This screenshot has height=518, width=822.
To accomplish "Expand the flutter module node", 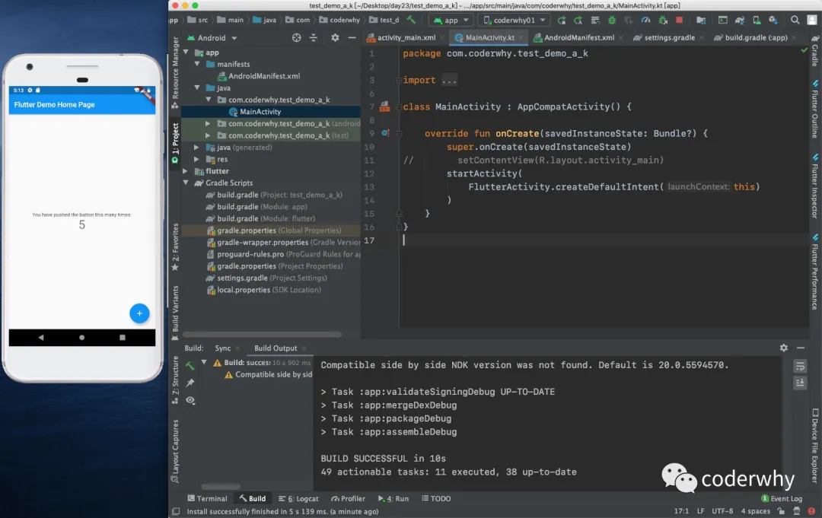I will tap(185, 170).
